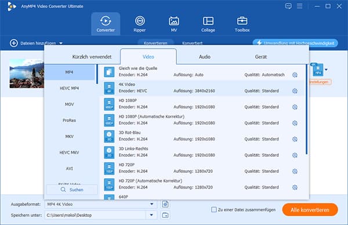This screenshot has width=348, height=225.
Task: Click the preset list scrollbar
Action: click(x=306, y=109)
